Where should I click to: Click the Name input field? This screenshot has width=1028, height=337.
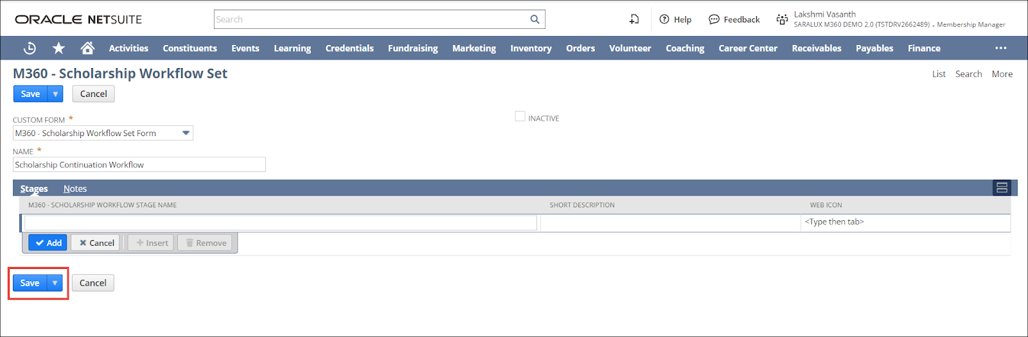[139, 165]
